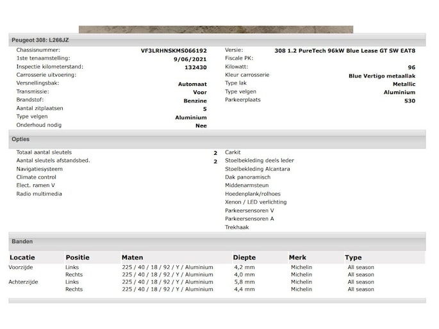
Task: Click the 5,8 mm tread depth value
Action: (244, 282)
